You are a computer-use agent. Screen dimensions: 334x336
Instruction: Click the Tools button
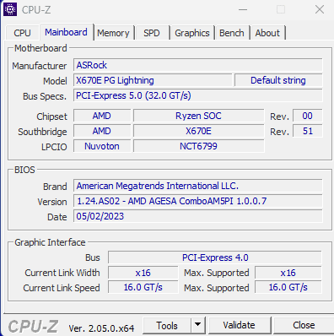pos(167,326)
